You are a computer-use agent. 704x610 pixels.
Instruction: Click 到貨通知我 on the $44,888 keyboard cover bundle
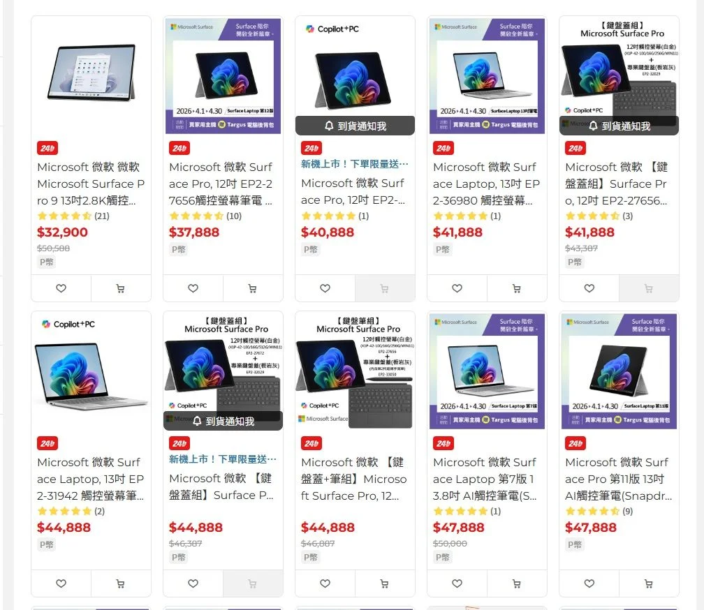[223, 421]
